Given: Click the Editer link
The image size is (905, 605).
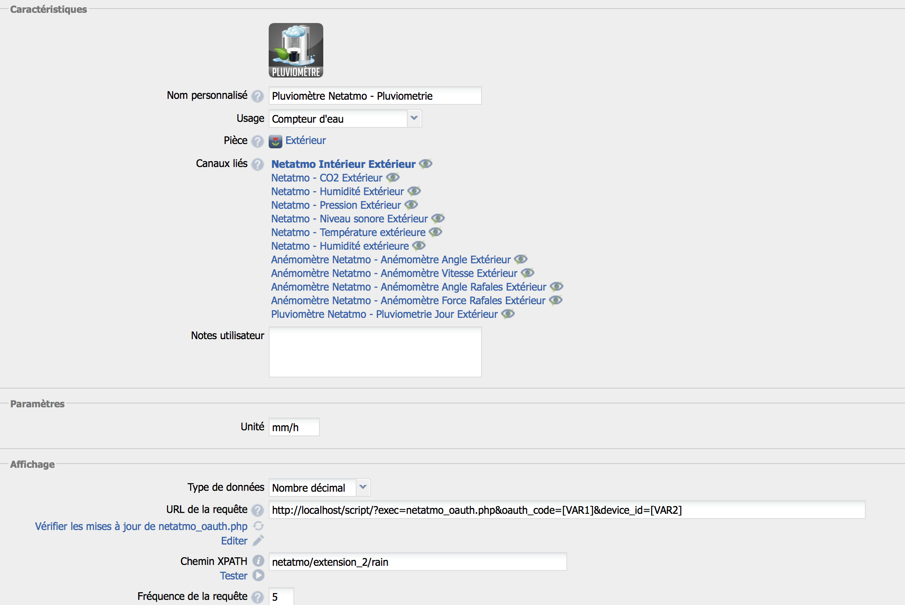Looking at the screenshot, I should (x=234, y=541).
